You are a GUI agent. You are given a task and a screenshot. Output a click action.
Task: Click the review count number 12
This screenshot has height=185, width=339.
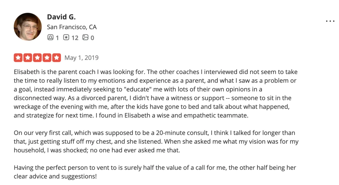[75, 37]
